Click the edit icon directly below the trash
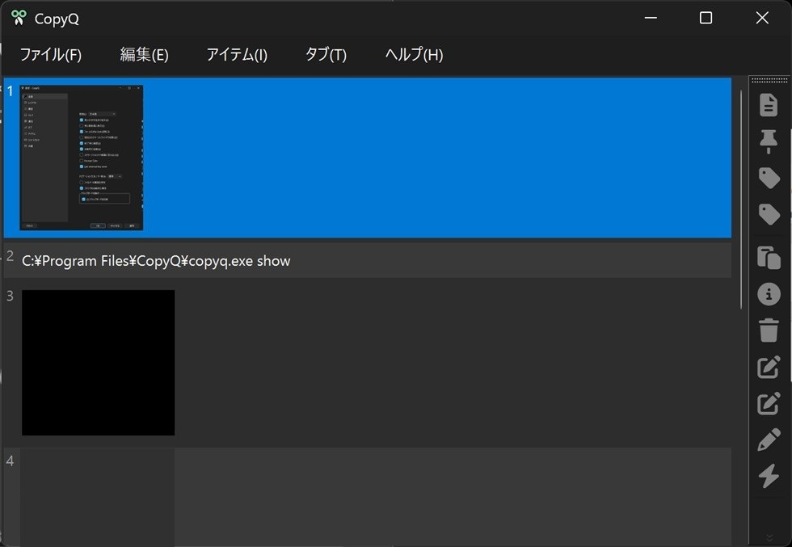Screen dimensions: 792x547 coord(769,367)
